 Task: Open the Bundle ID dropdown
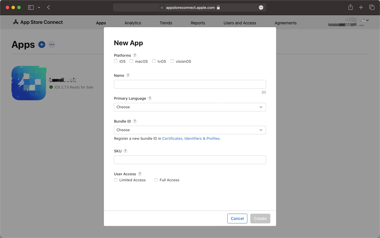[x=190, y=130]
